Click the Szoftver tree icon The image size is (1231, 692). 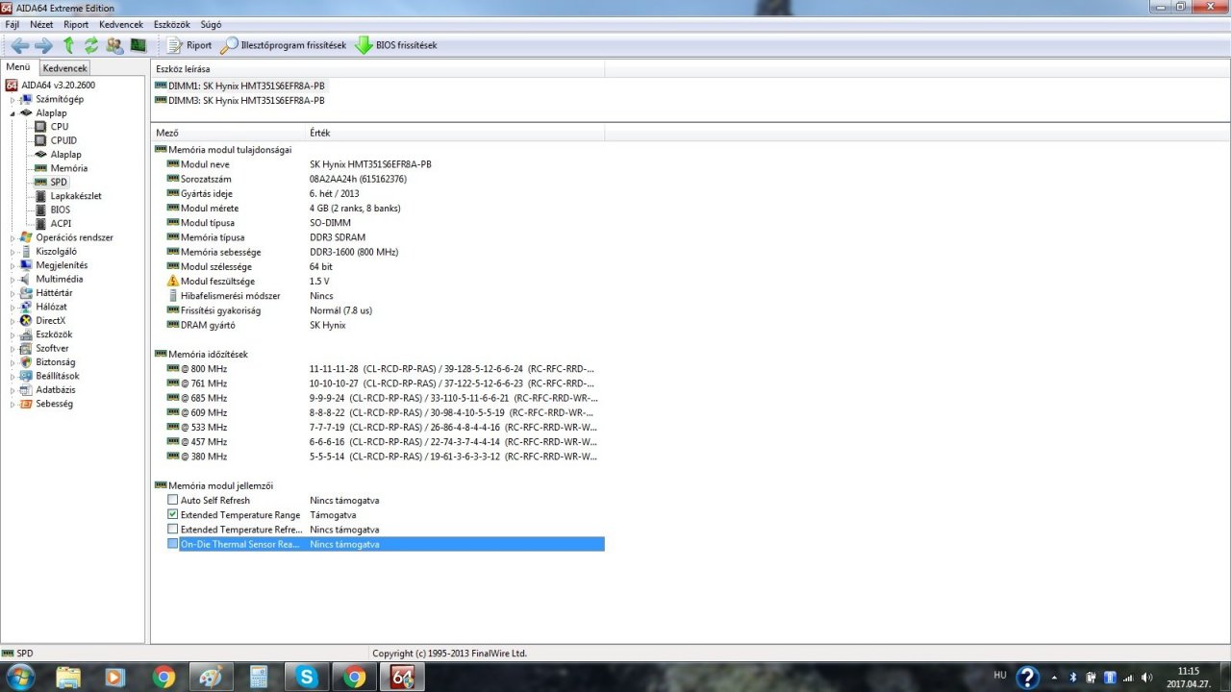[26, 348]
